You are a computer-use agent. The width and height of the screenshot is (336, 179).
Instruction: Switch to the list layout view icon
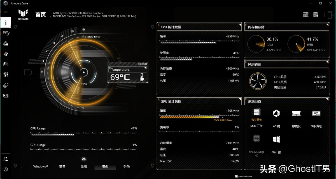point(316,15)
